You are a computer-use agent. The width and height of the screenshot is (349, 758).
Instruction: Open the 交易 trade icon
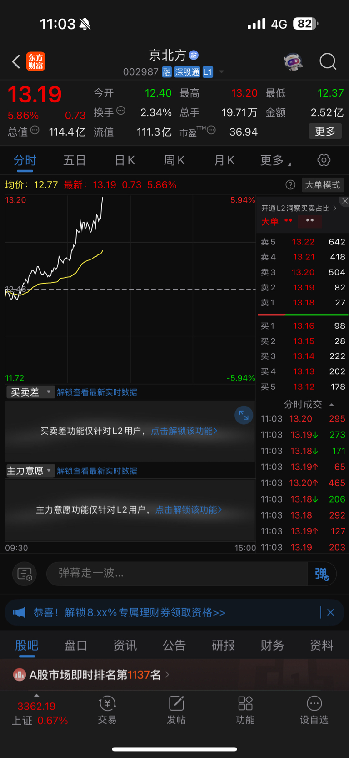(107, 710)
